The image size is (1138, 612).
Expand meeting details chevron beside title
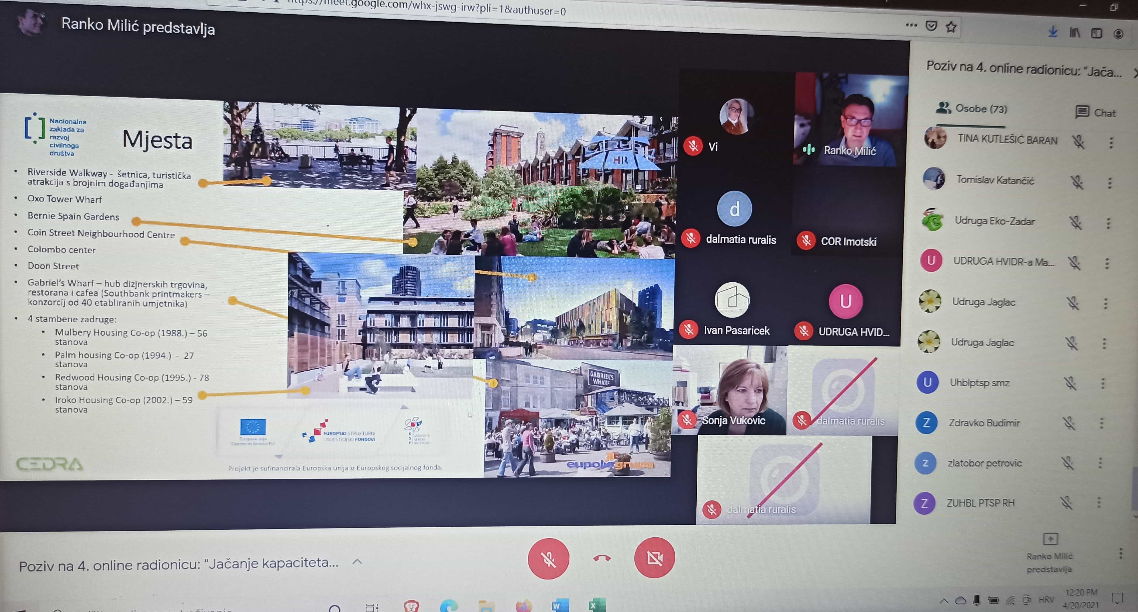tap(357, 562)
